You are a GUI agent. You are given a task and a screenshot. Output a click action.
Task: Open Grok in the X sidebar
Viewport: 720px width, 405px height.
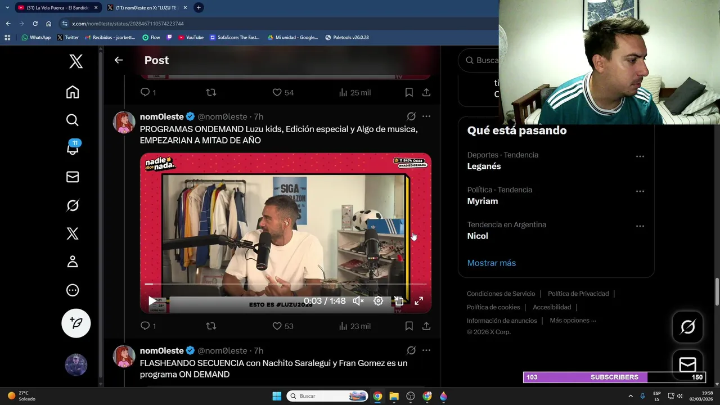click(73, 205)
